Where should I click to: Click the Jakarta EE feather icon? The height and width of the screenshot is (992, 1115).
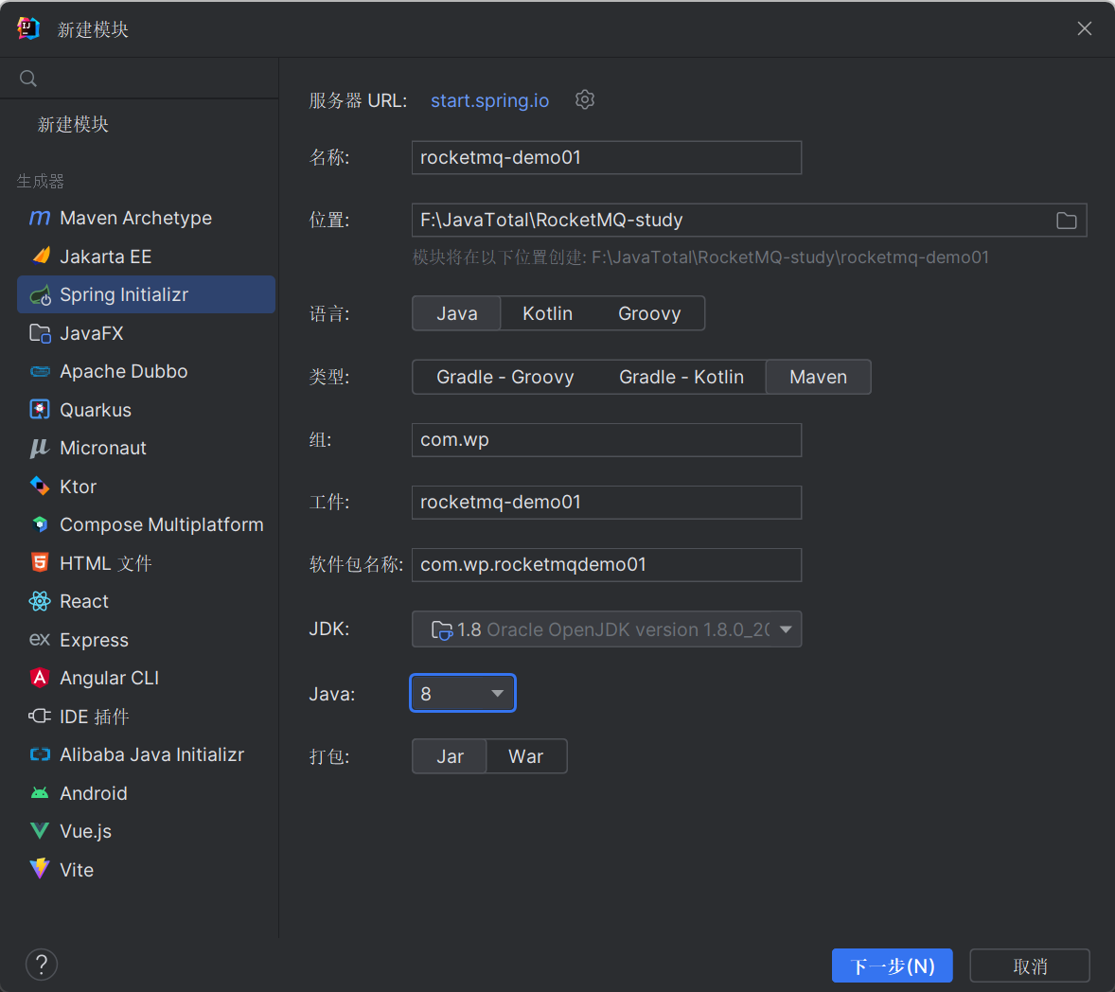41,256
